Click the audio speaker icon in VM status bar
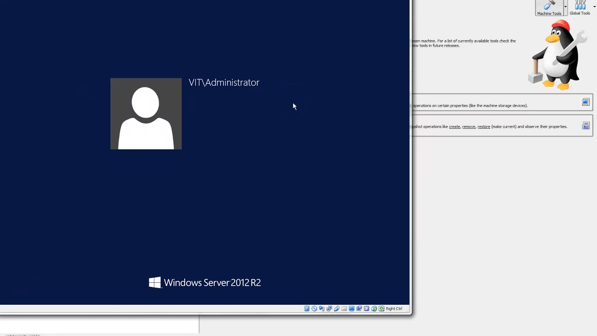597x336 pixels. [x=322, y=308]
